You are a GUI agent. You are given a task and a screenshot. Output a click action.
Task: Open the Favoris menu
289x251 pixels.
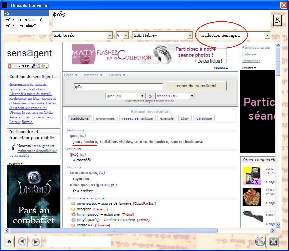pyautogui.click(x=117, y=75)
